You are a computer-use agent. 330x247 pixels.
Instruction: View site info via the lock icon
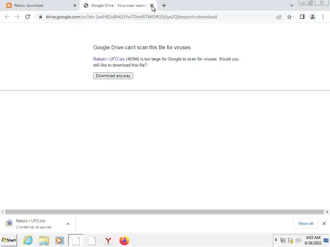click(41, 17)
